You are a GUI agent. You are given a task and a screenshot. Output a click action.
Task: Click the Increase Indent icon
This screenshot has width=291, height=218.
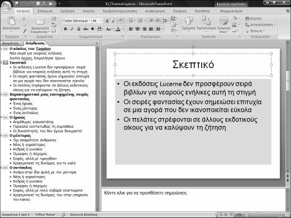pyautogui.click(x=157, y=20)
